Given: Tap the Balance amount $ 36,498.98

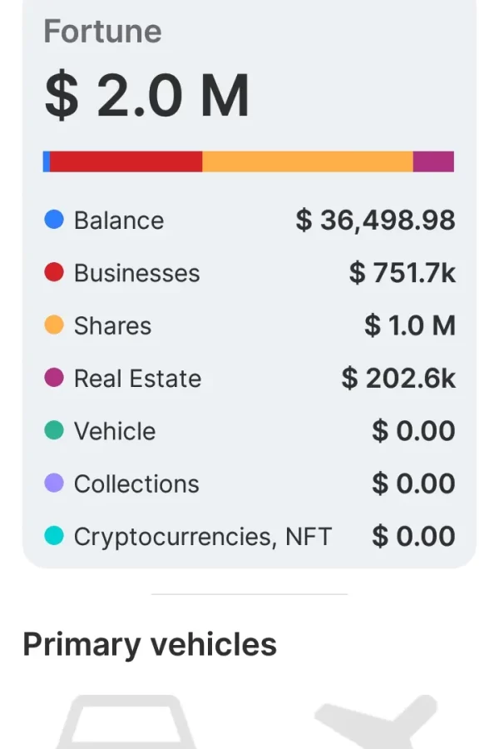Looking at the screenshot, I should 376,221.
